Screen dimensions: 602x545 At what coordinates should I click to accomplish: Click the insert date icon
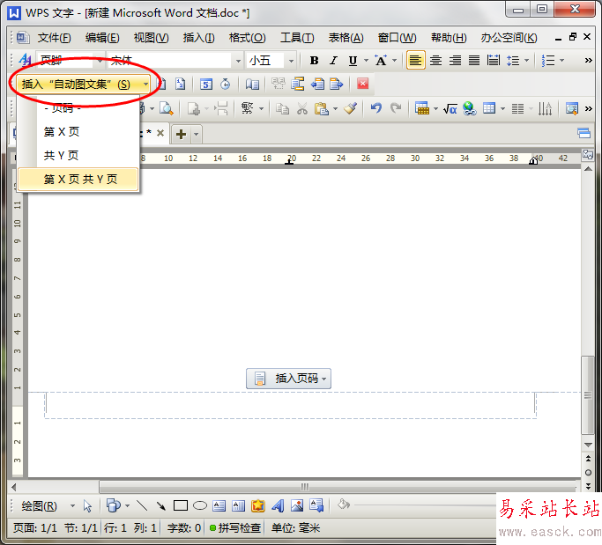[x=206, y=84]
